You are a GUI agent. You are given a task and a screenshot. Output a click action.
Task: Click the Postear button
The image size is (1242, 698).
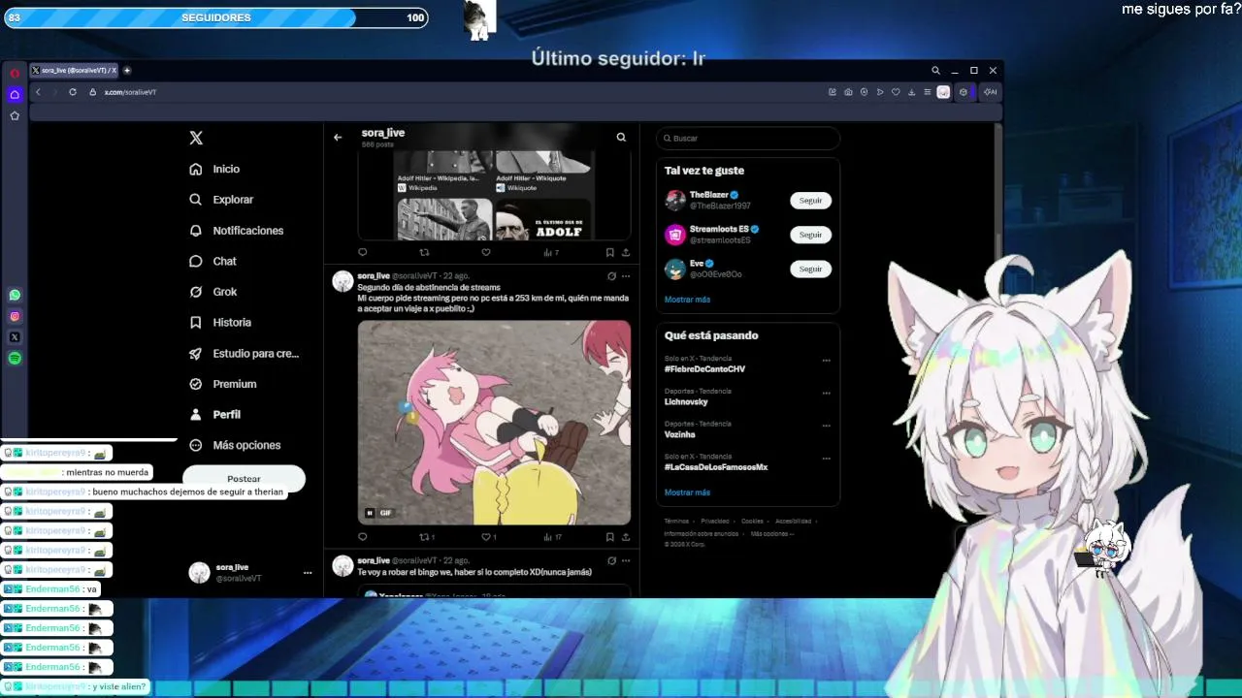point(244,478)
